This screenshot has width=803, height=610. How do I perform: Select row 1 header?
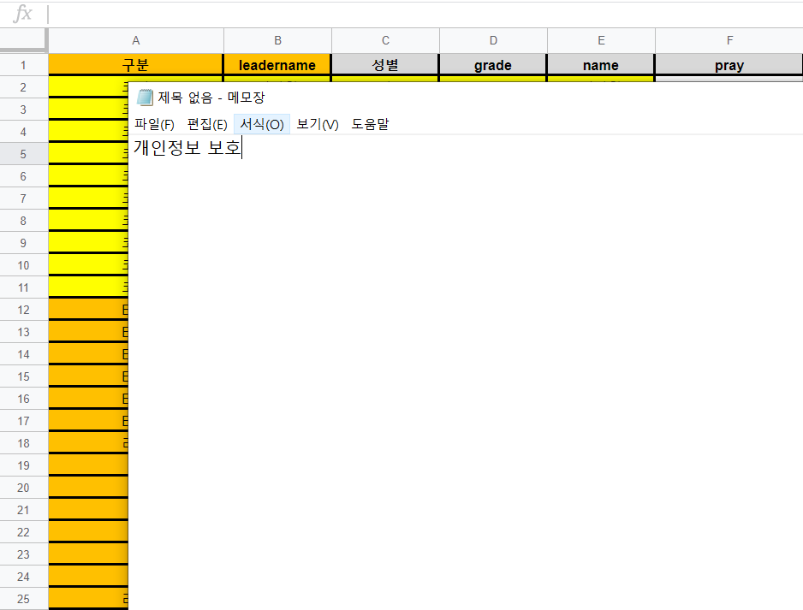[24, 65]
